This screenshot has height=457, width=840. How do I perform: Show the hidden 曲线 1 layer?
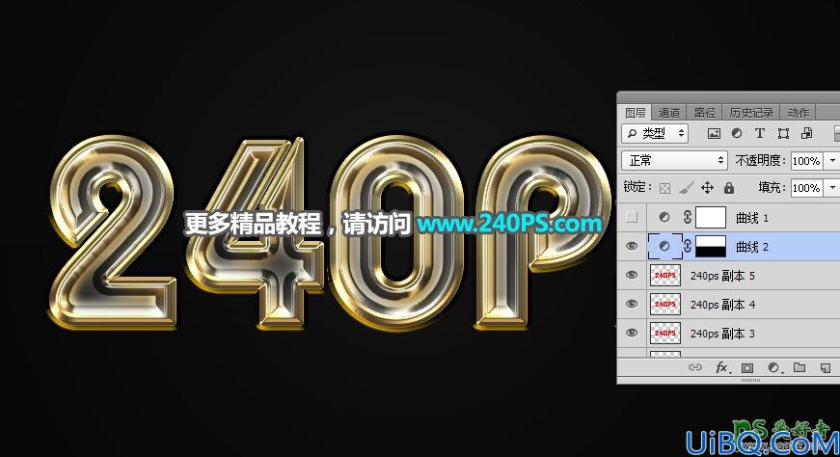pos(632,217)
